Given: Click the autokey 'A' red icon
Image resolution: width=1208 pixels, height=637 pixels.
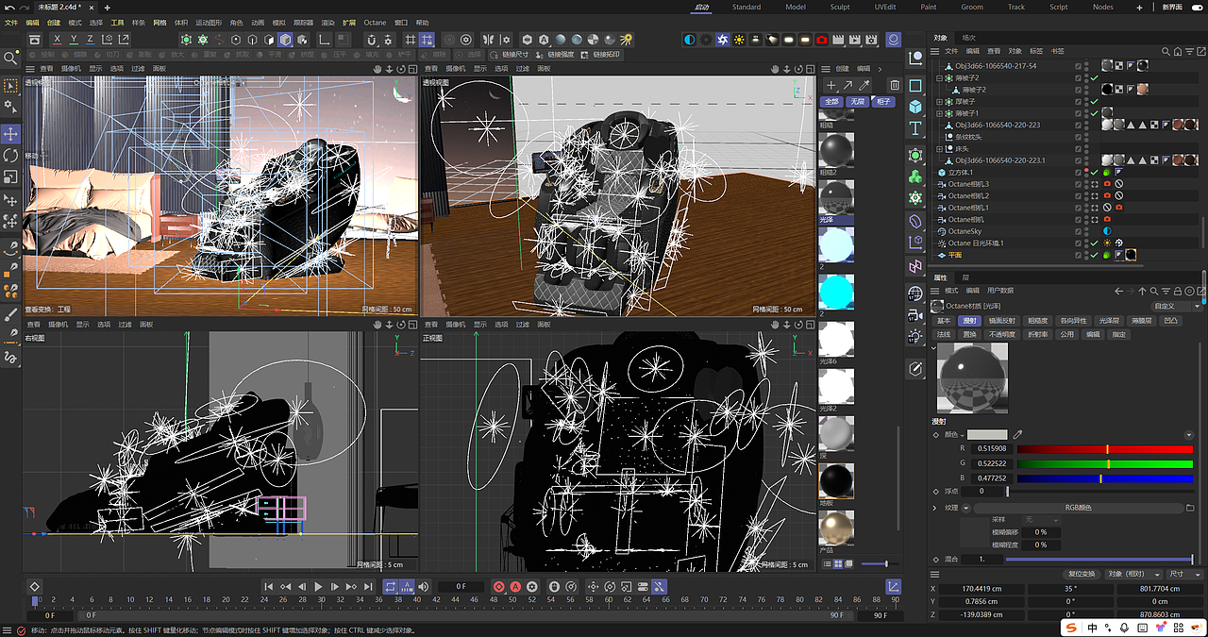Looking at the screenshot, I should (515, 587).
